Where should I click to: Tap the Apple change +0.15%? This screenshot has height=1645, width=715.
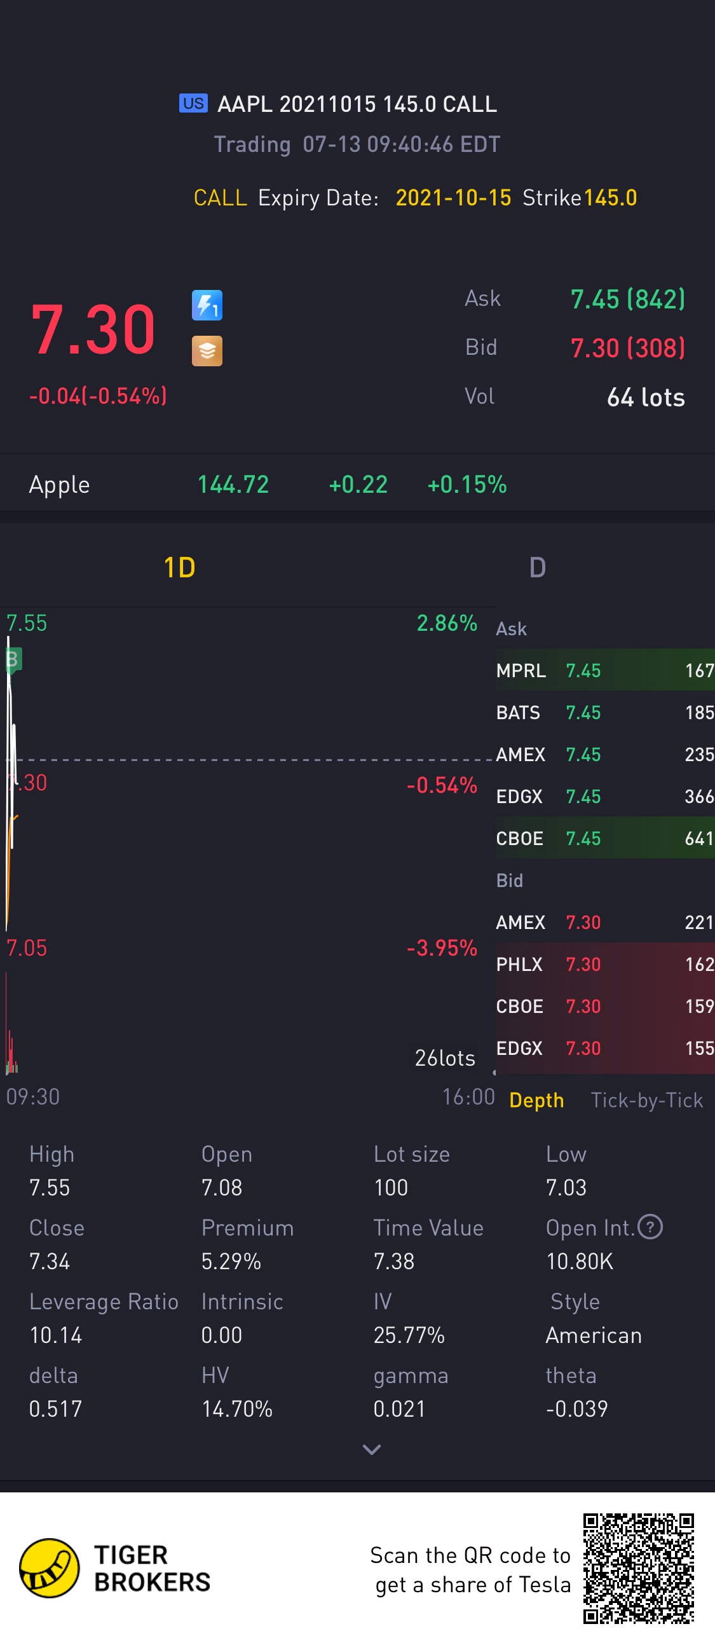(x=466, y=485)
